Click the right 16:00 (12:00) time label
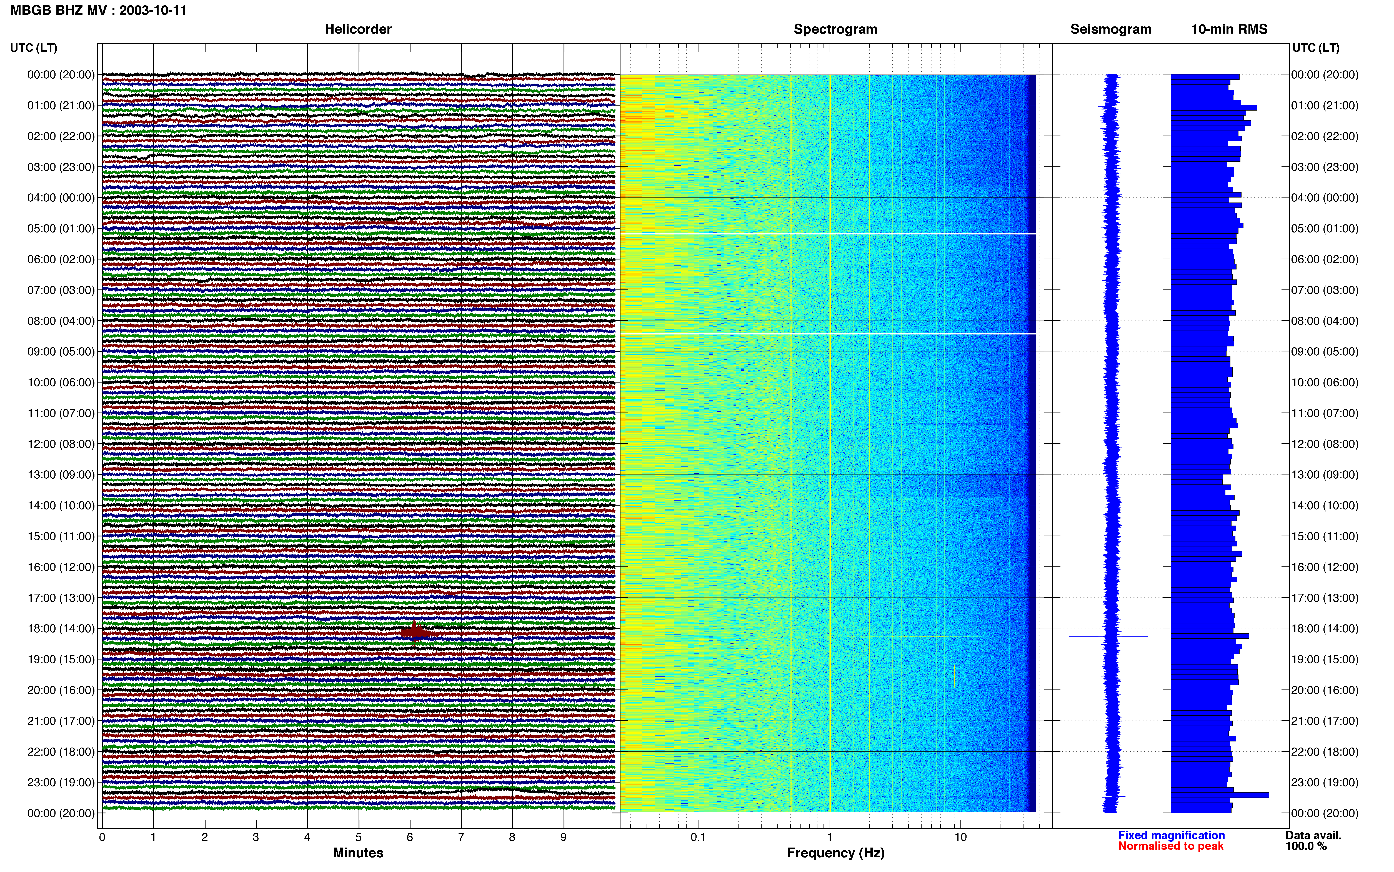The width and height of the screenshot is (1394, 872). (1325, 567)
